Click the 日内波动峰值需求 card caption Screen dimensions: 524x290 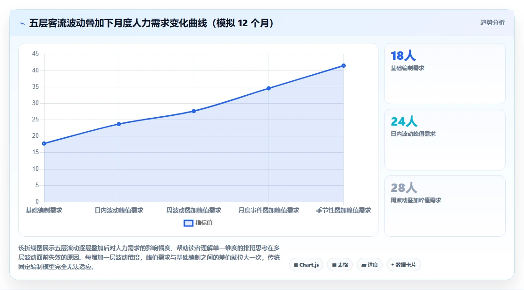[x=413, y=134]
